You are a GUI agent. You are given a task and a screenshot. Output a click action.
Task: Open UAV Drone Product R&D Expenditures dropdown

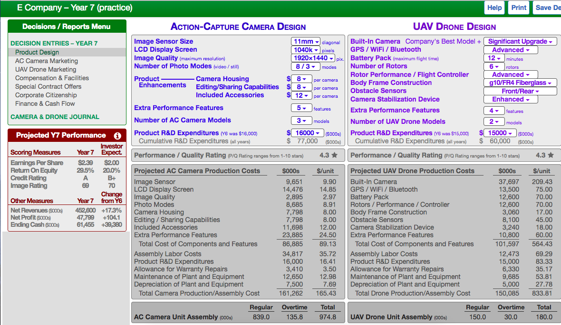click(500, 133)
